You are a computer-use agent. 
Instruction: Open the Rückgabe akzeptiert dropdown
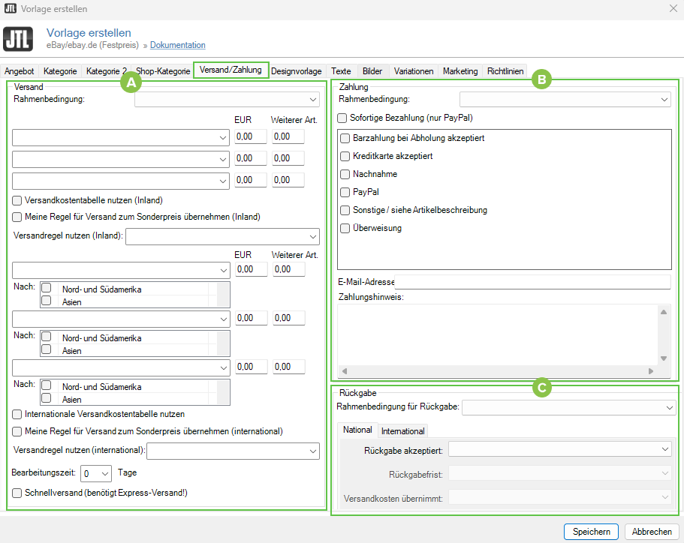[559, 448]
